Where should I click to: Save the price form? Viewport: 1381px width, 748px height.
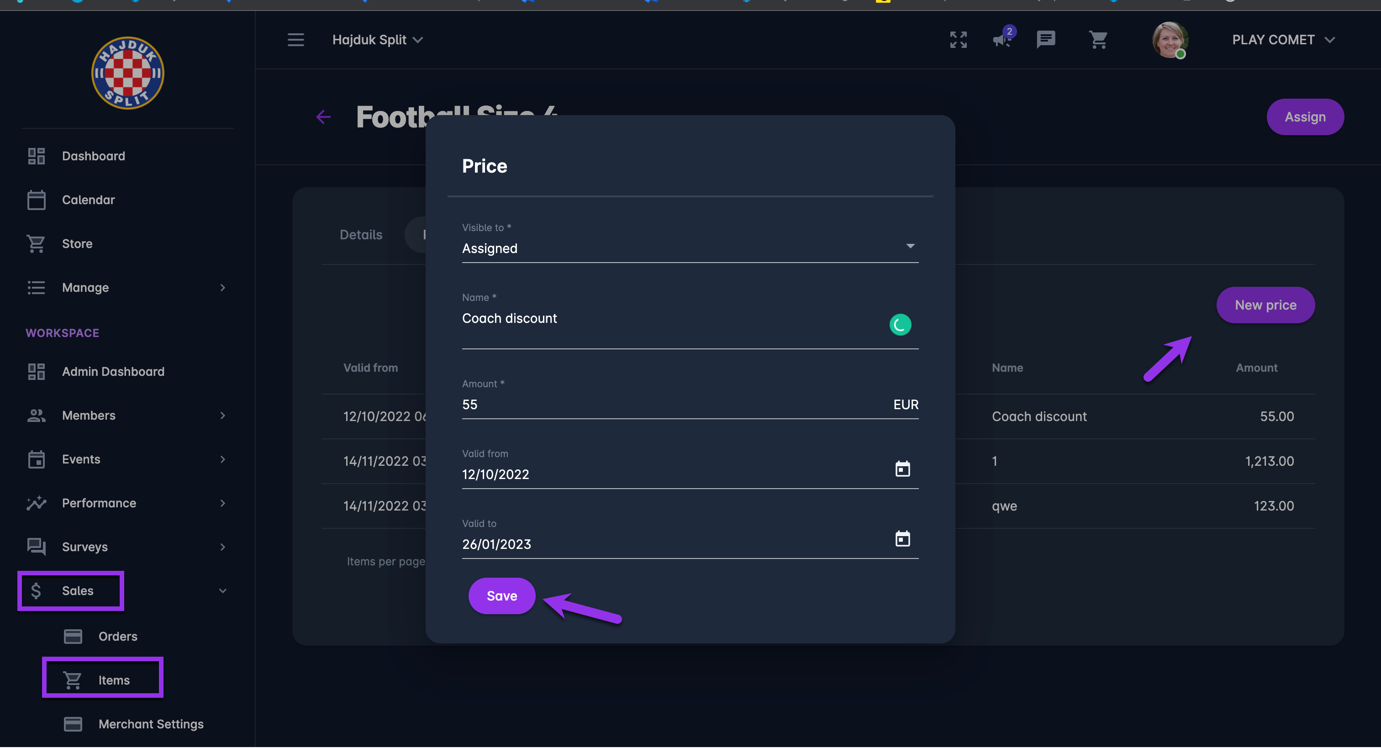click(x=502, y=596)
